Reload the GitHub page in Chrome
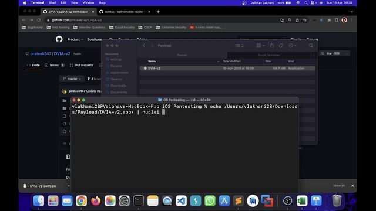The image size is (376, 211). point(39,20)
